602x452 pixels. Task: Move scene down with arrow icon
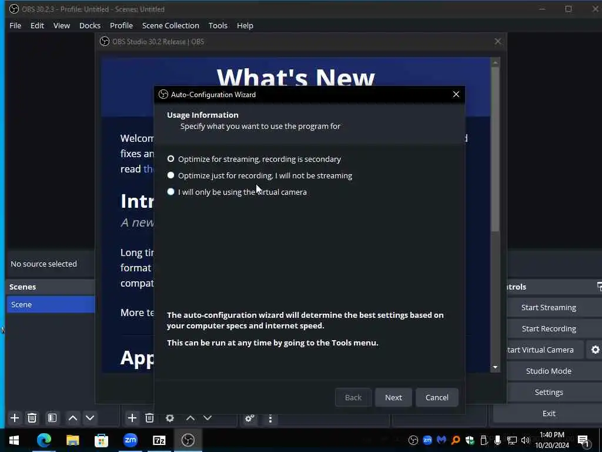pos(90,418)
